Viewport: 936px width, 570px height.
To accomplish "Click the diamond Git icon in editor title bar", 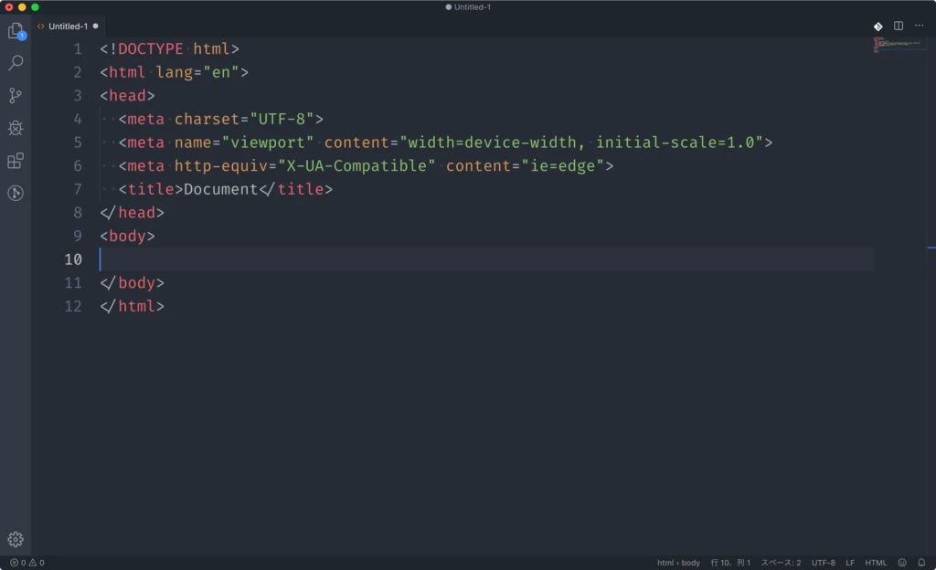I will pyautogui.click(x=877, y=26).
